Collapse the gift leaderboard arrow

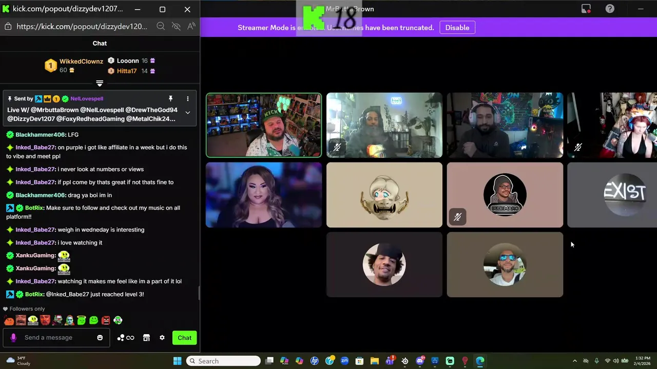tap(100, 83)
